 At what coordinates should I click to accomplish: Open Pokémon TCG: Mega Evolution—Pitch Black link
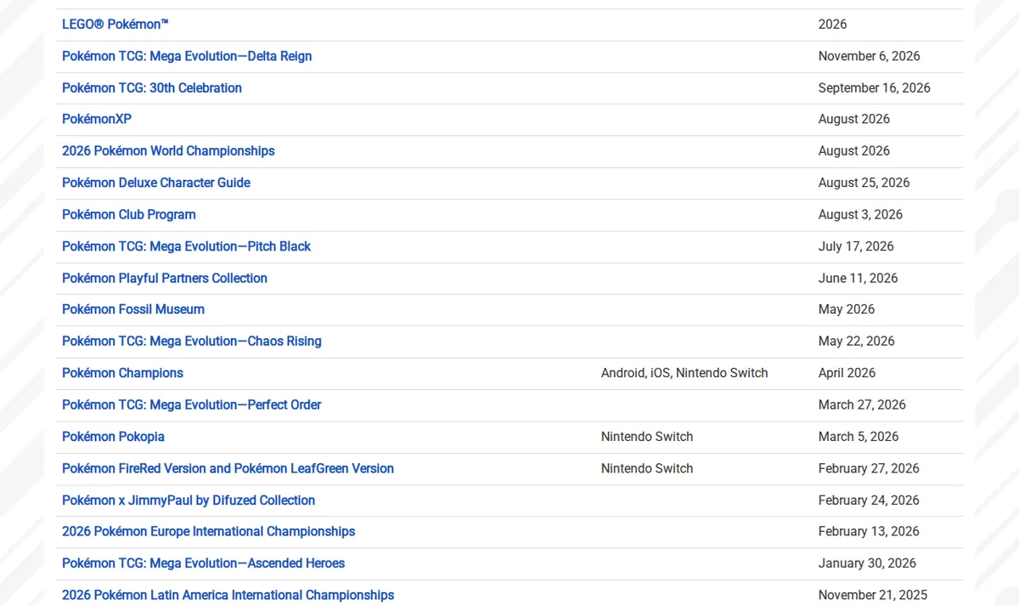[x=186, y=246]
